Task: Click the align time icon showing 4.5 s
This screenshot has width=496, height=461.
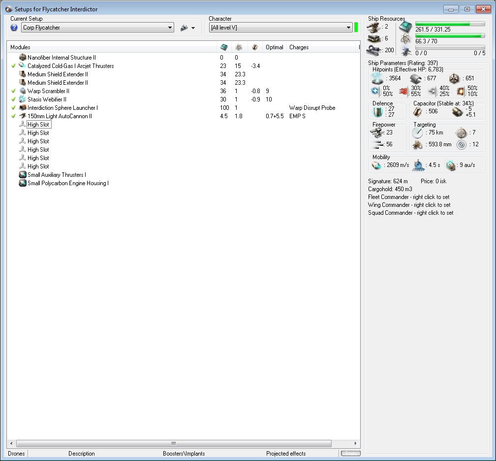Action: click(418, 165)
